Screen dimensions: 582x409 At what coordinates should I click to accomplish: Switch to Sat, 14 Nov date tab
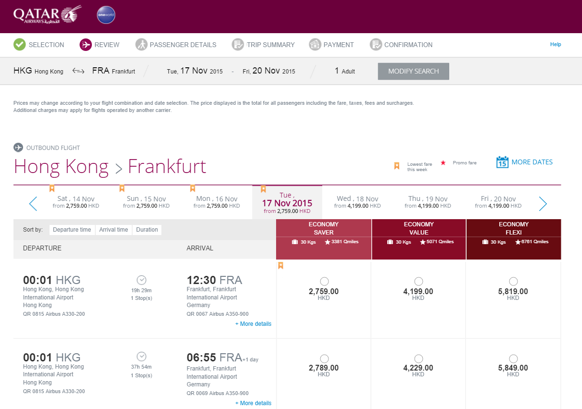click(76, 202)
